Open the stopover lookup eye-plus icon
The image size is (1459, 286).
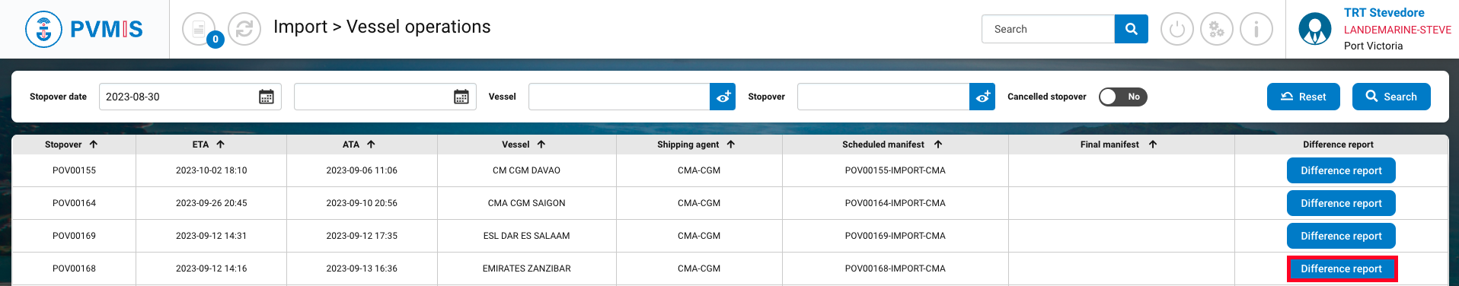coord(982,97)
